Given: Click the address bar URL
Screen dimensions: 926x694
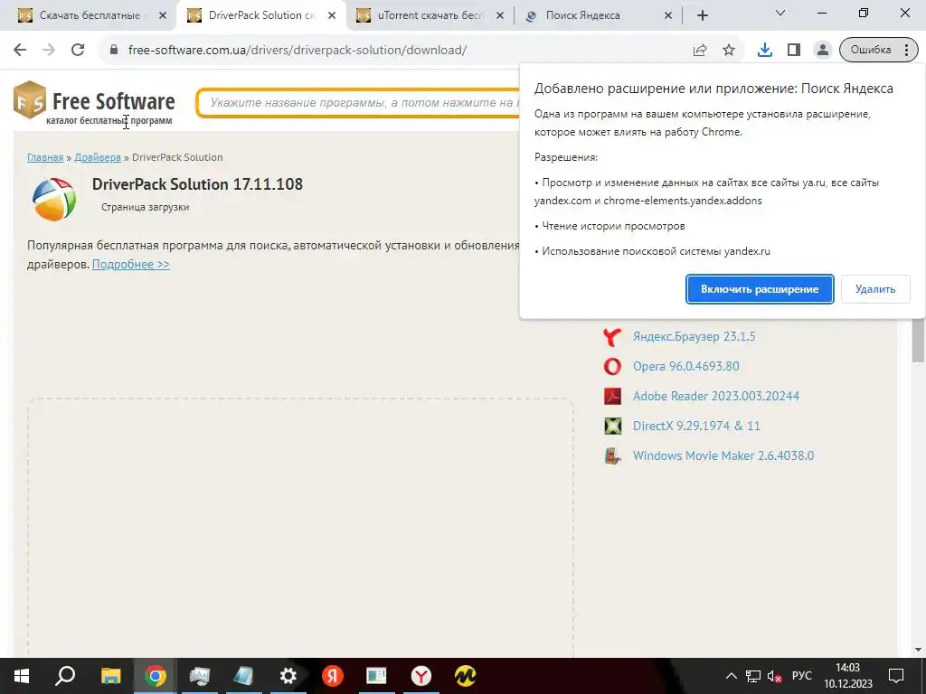Looking at the screenshot, I should click(297, 51).
